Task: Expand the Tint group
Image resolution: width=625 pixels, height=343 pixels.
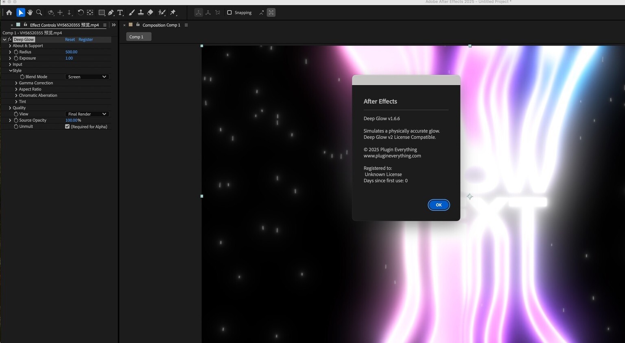Action: (x=16, y=102)
